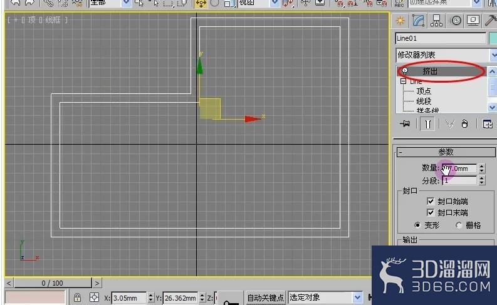This screenshot has width=497, height=305.
Task: Toggle Show End Result button
Action: (x=427, y=124)
